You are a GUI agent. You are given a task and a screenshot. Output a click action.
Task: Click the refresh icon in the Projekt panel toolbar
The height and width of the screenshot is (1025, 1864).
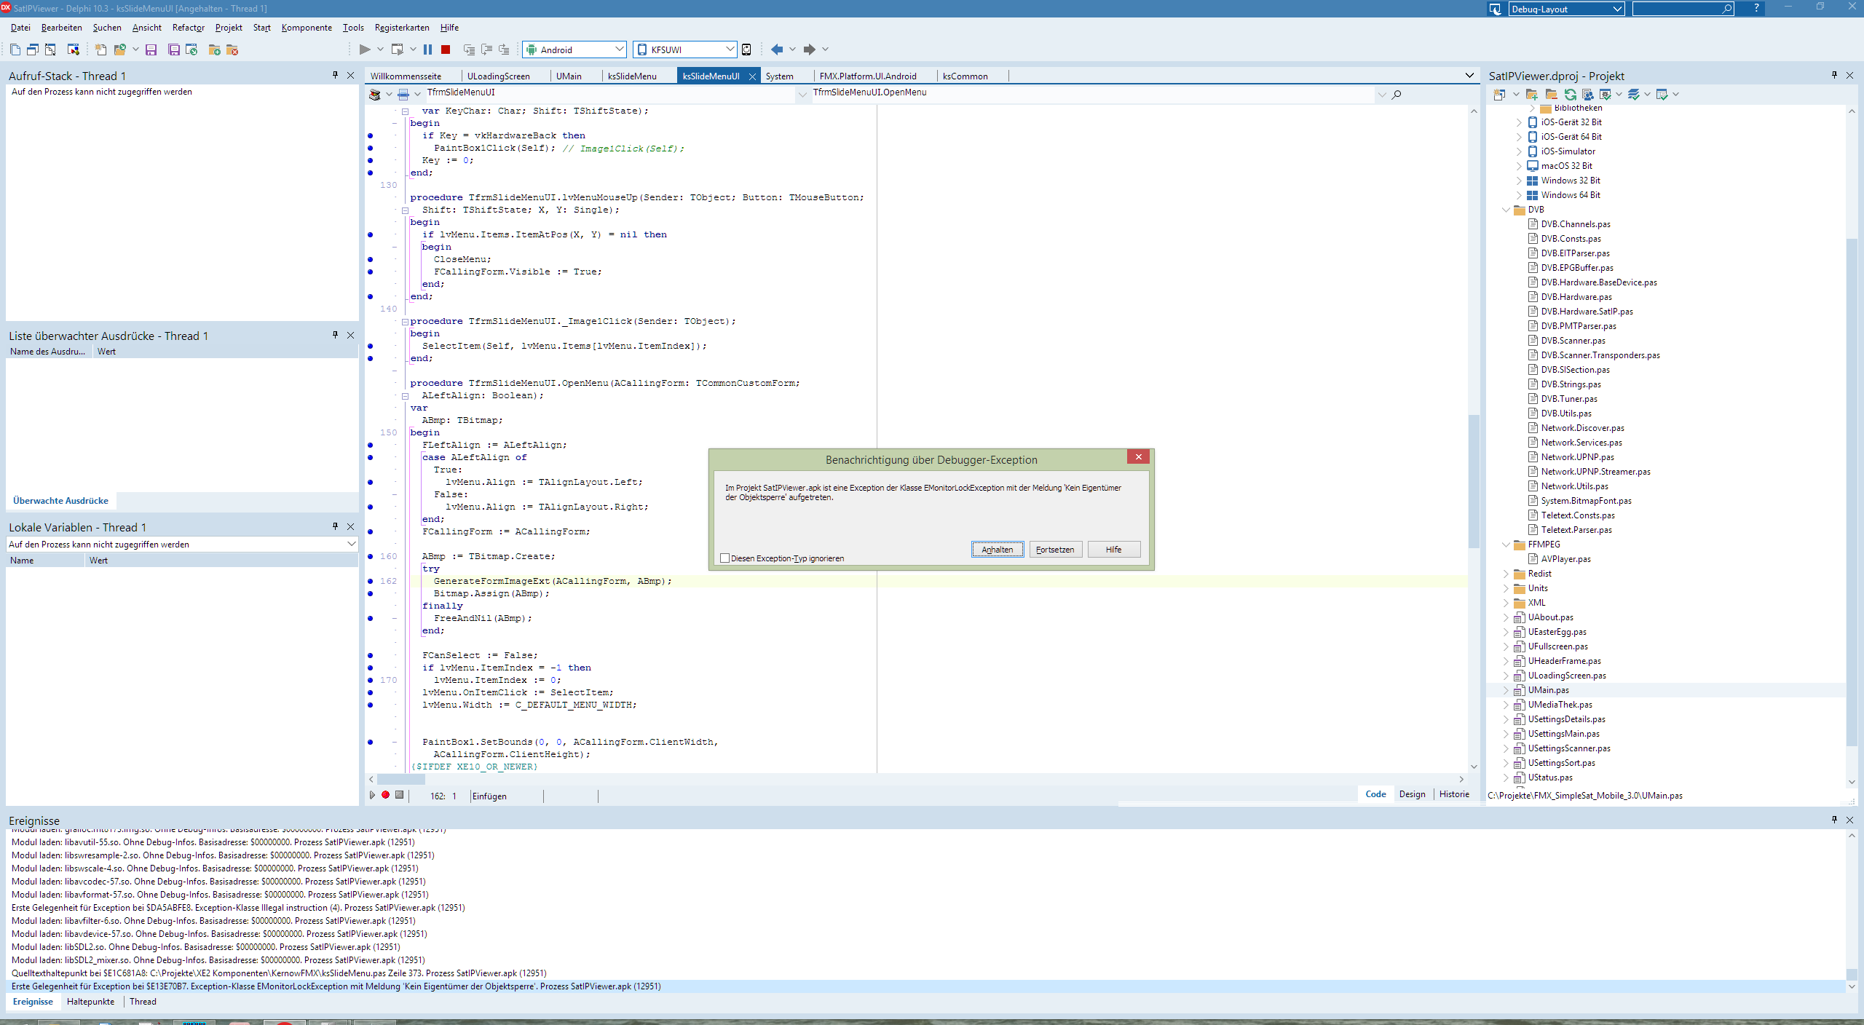[x=1571, y=94]
